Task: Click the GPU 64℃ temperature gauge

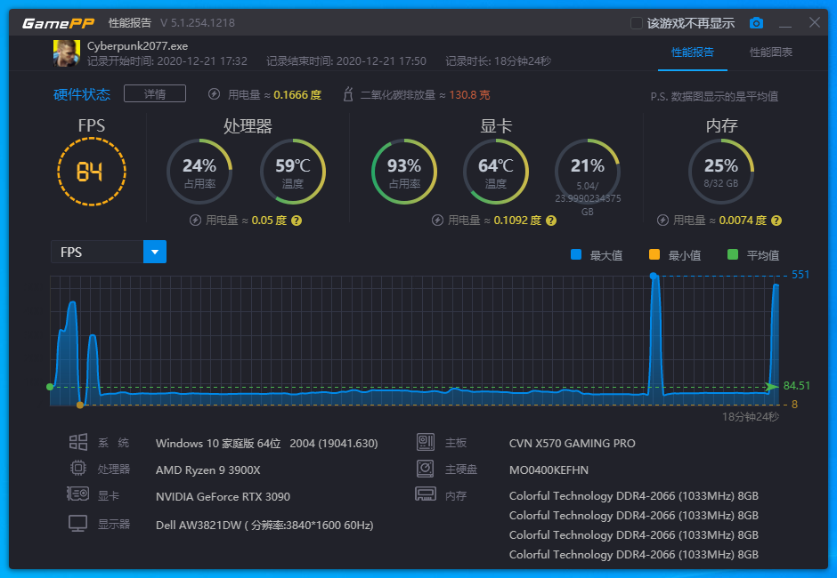Action: coord(496,172)
